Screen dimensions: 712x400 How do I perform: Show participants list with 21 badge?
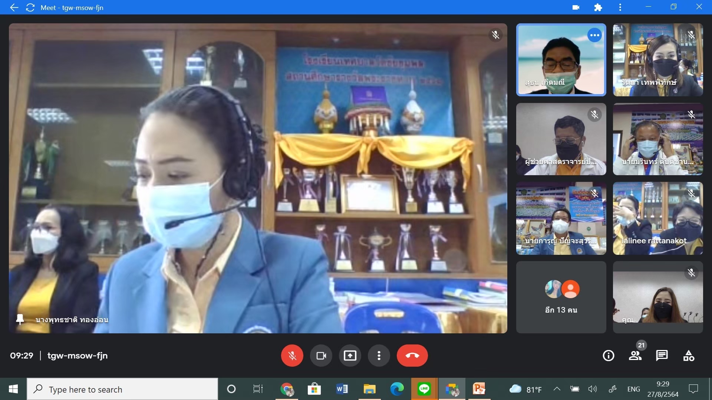click(635, 356)
